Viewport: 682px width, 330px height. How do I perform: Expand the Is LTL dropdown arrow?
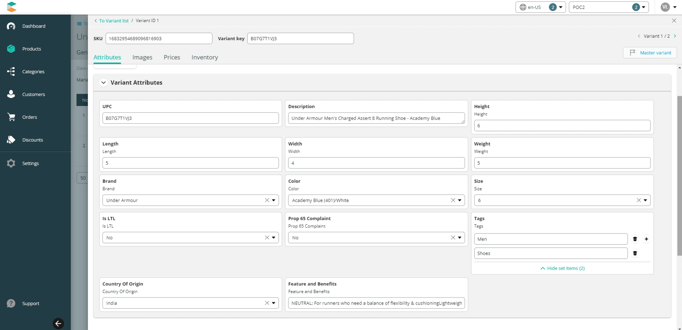tap(274, 238)
